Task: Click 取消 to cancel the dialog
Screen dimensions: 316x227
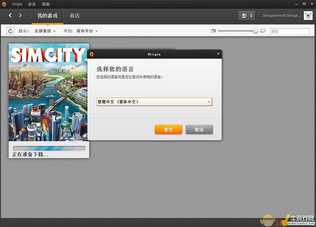Action: click(199, 130)
